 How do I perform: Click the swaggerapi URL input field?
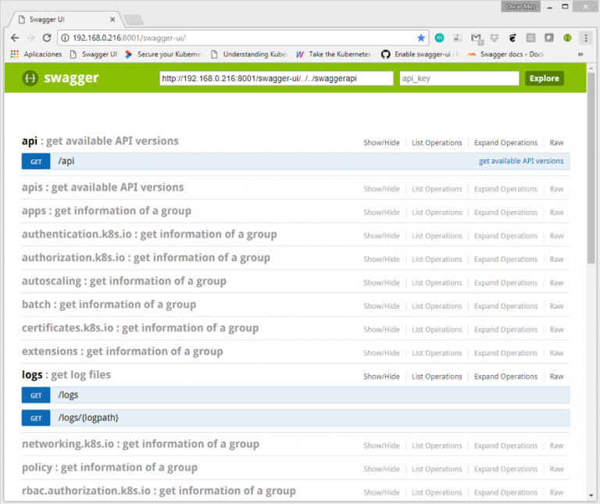click(x=277, y=78)
